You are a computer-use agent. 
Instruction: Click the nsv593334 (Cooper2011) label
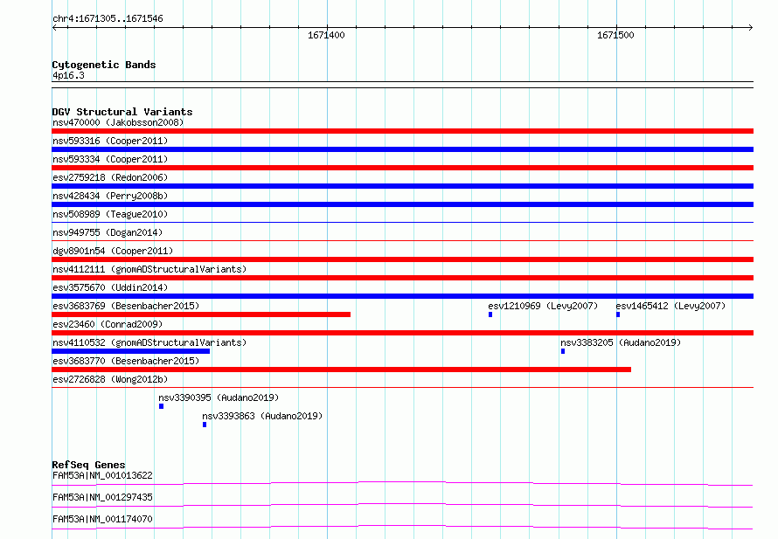tap(110, 159)
